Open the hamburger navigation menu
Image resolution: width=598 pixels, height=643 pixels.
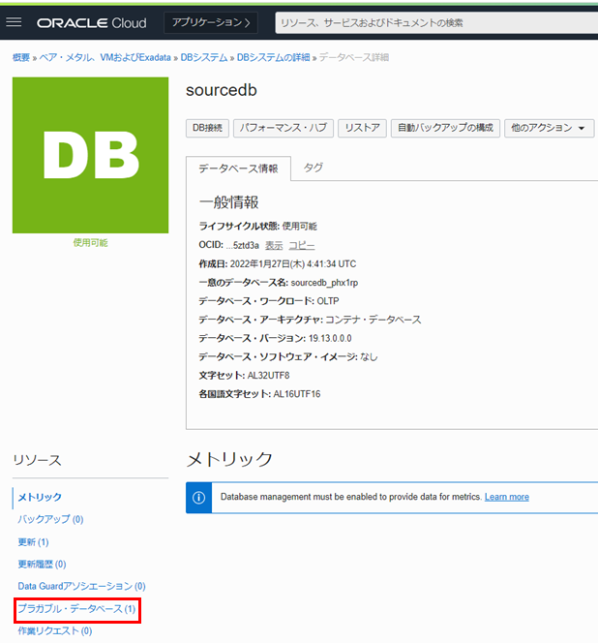[x=15, y=21]
